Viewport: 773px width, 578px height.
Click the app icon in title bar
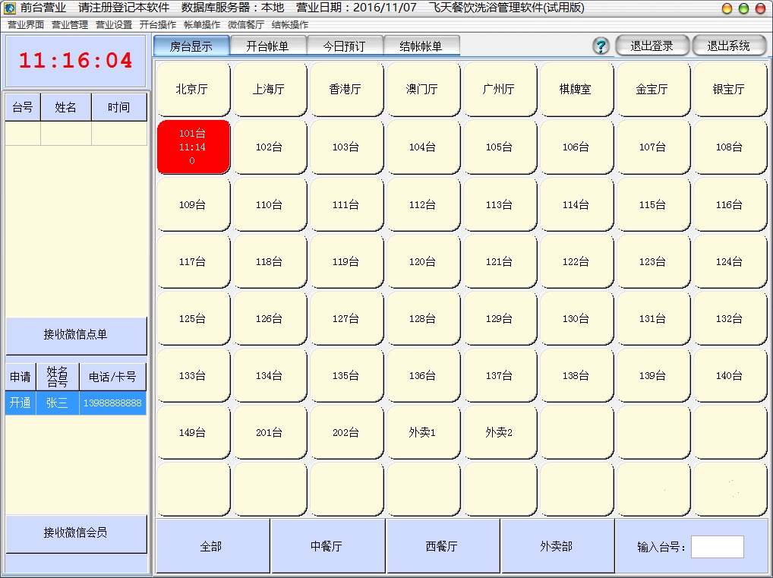[9, 8]
